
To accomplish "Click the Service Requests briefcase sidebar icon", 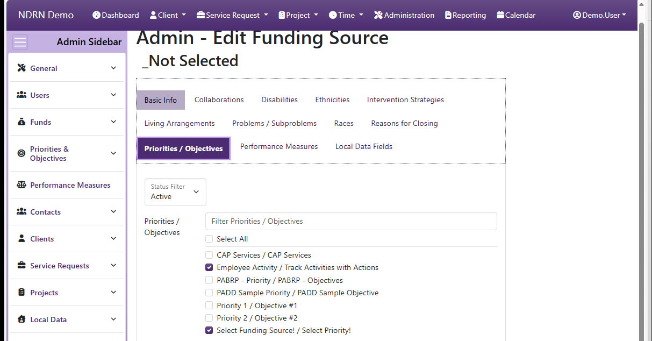I will [22, 266].
